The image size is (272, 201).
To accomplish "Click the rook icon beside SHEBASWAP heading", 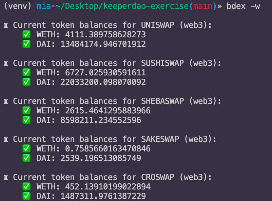I will tap(6, 102).
